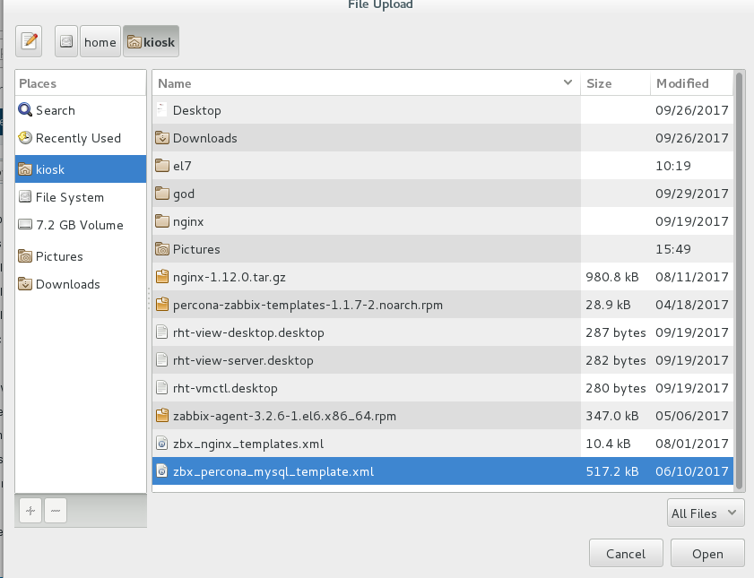Select the zabbix-agent rpm package icon
The image size is (754, 578).
162,416
